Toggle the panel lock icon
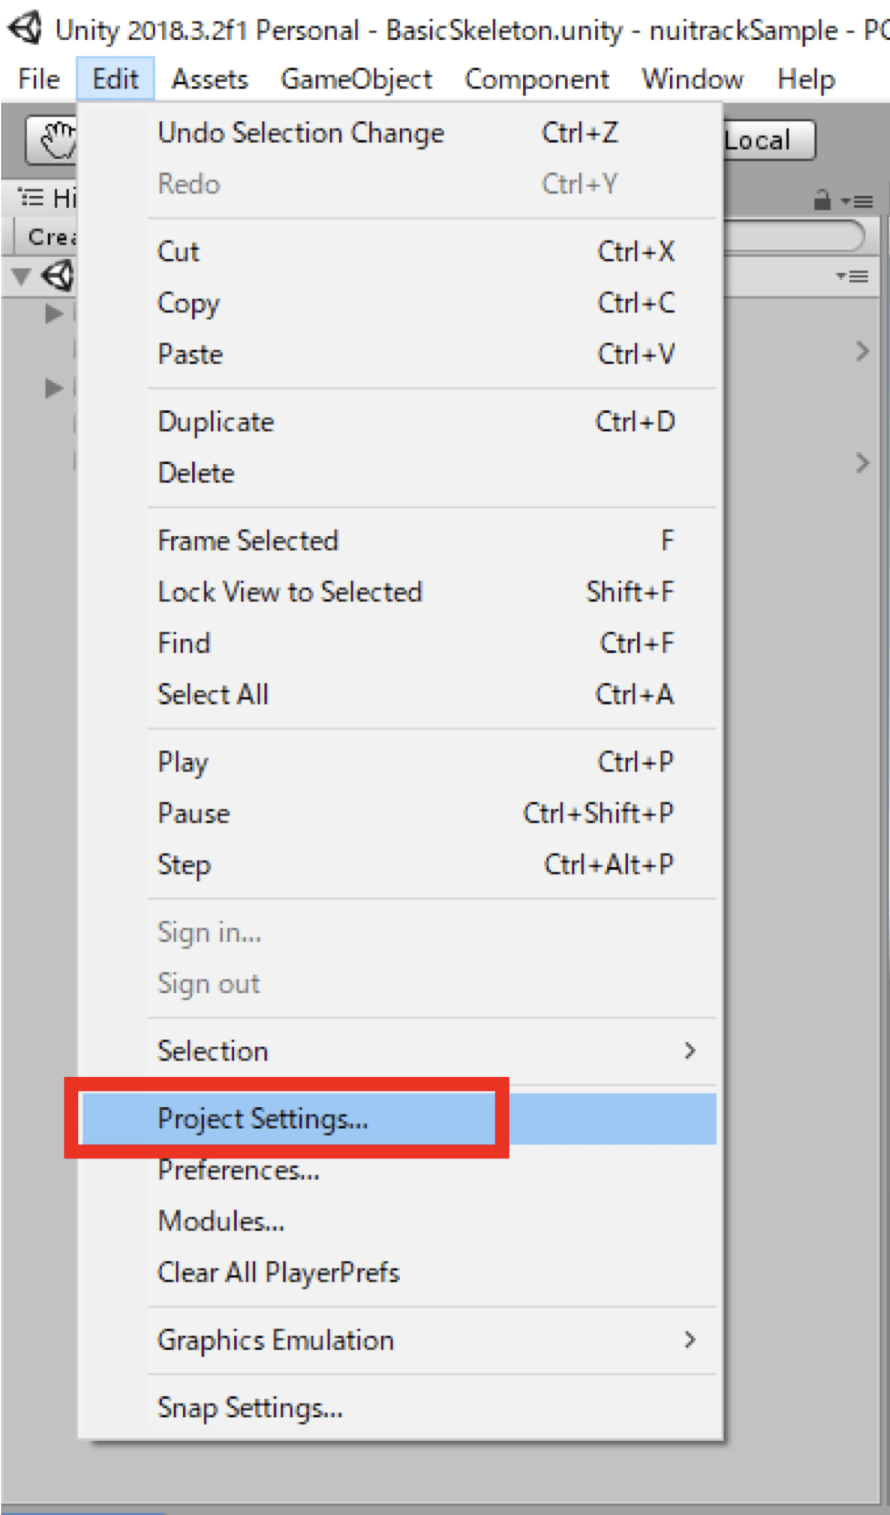The width and height of the screenshot is (890, 1515). (822, 200)
